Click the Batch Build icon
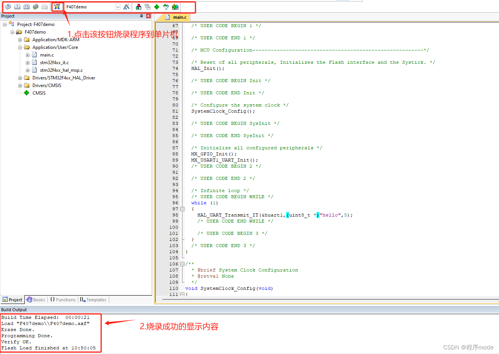The height and width of the screenshot is (354, 499). coord(36,7)
